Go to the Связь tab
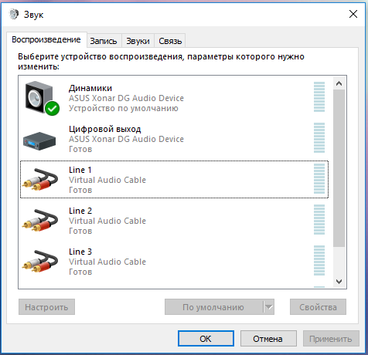The image size is (368, 355). (x=170, y=41)
